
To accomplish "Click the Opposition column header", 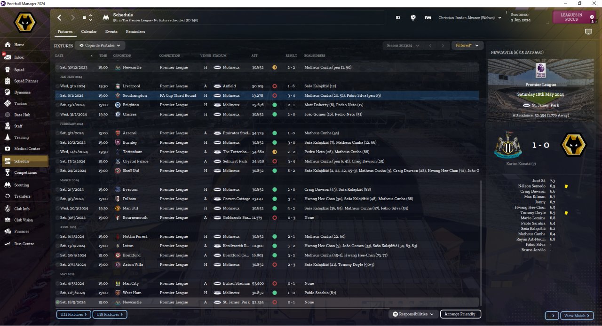I will pos(122,55).
